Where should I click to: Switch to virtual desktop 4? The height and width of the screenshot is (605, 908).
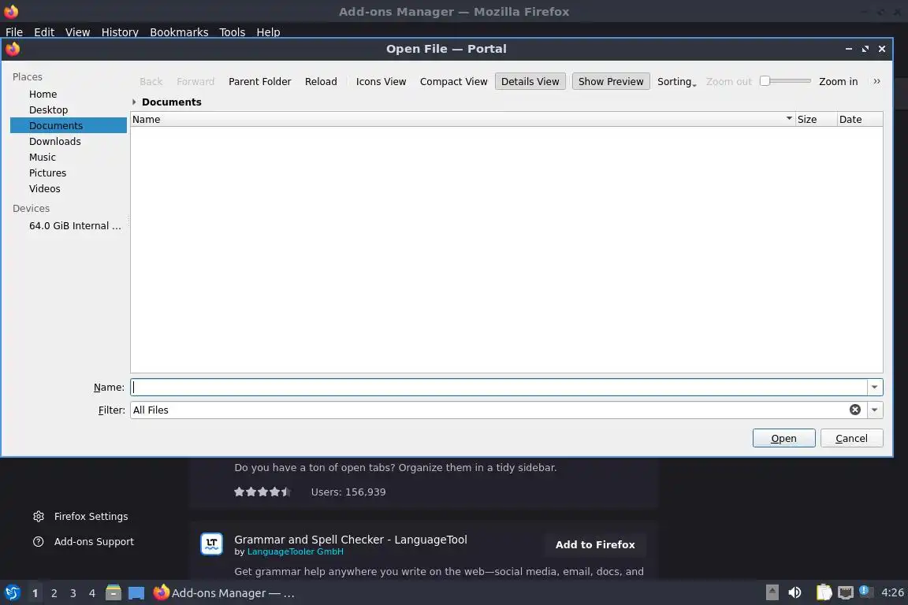coord(92,593)
